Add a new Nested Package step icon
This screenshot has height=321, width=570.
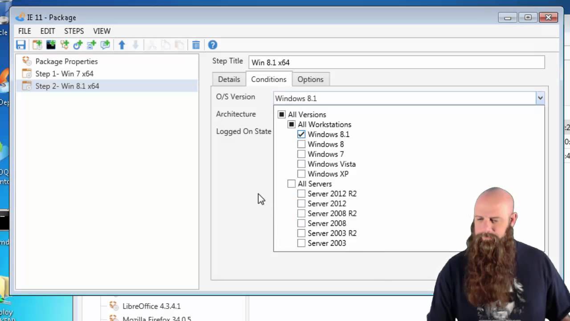click(x=65, y=45)
